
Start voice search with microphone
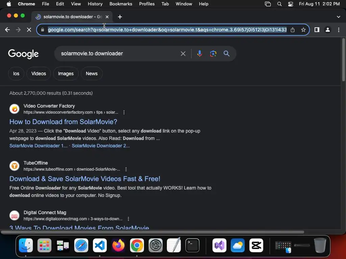(199, 54)
